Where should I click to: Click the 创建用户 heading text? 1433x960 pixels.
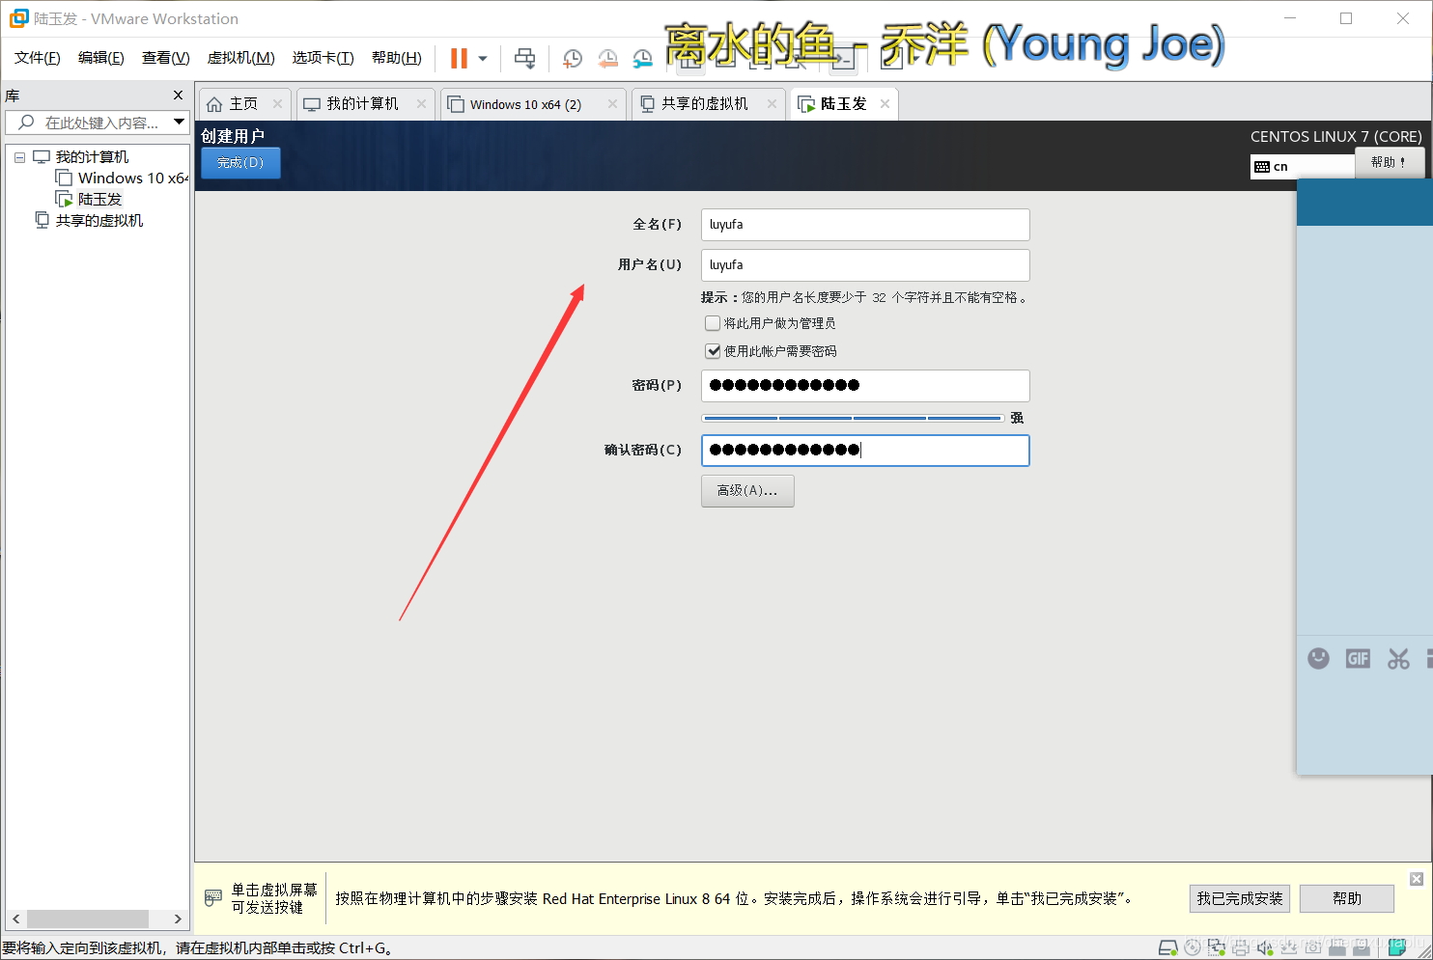233,136
